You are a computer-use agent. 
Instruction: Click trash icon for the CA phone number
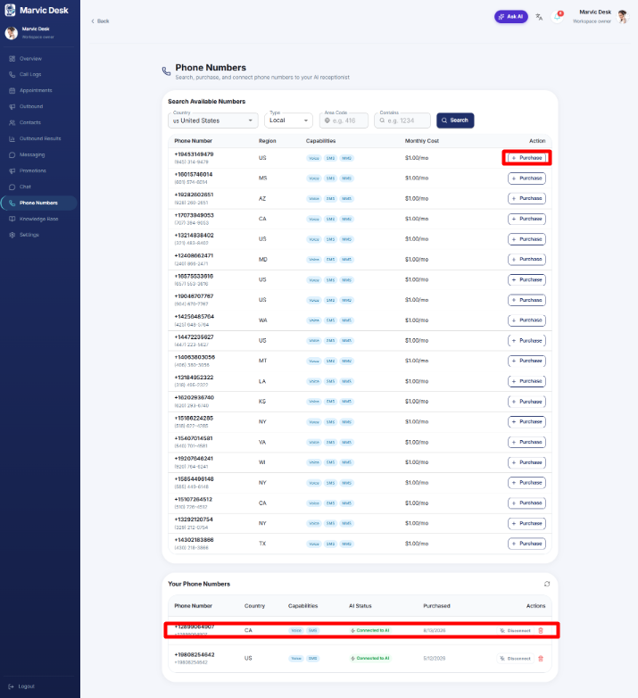coord(541,630)
